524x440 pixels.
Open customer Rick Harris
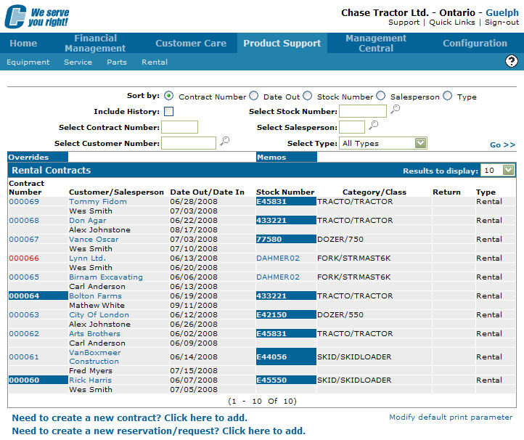tap(90, 380)
